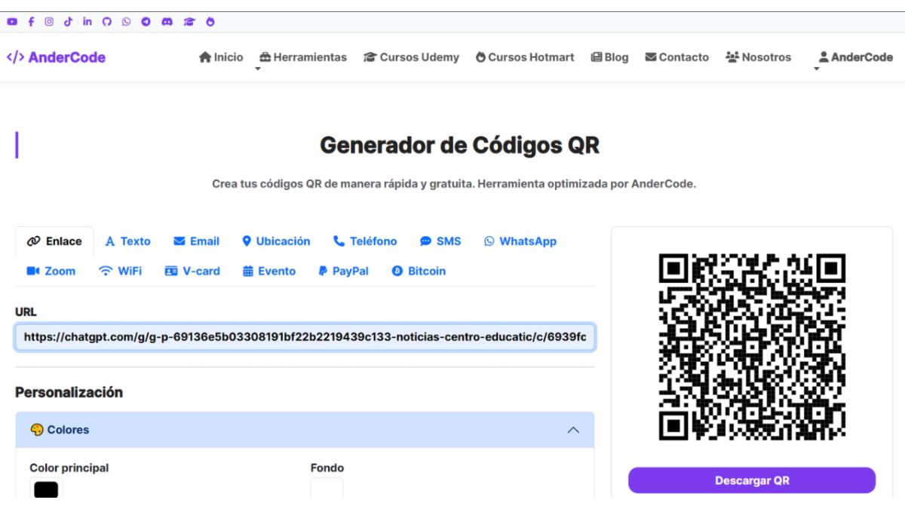This screenshot has width=905, height=509.
Task: Open the Color principal black swatch
Action: pos(46,489)
